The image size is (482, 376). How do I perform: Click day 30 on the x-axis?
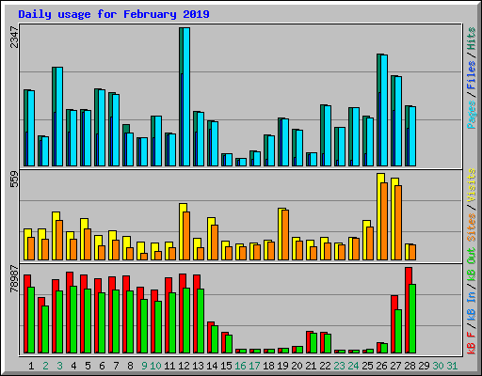tap(438, 366)
